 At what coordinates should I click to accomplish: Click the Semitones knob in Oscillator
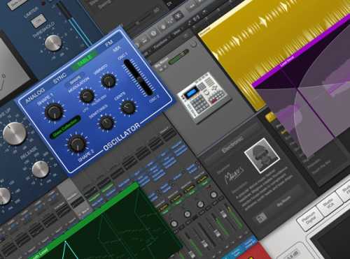(x=106, y=122)
